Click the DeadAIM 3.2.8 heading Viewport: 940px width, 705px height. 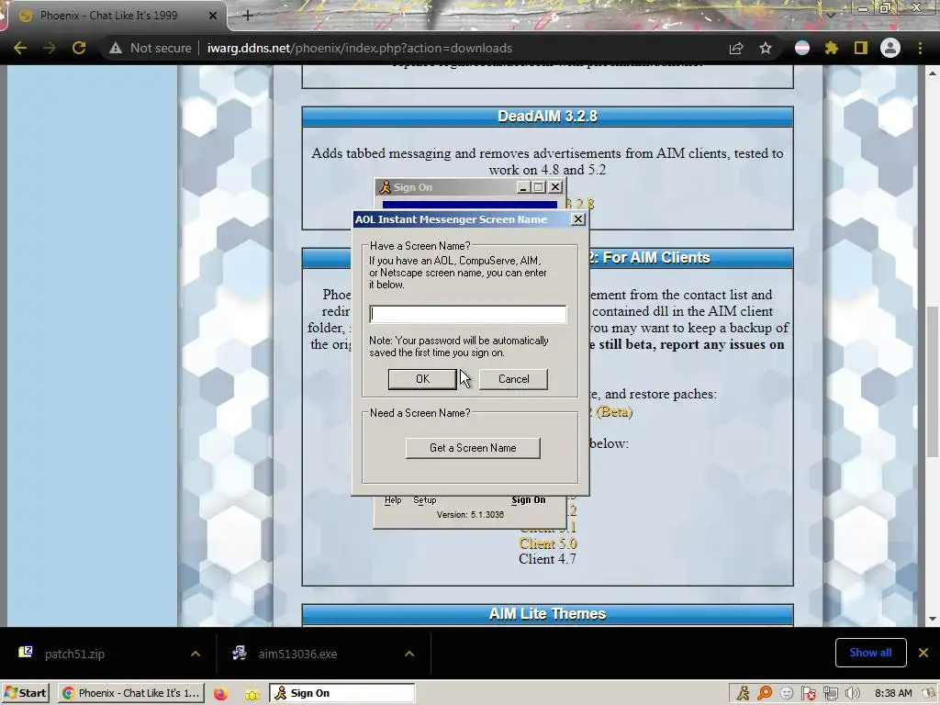(547, 117)
